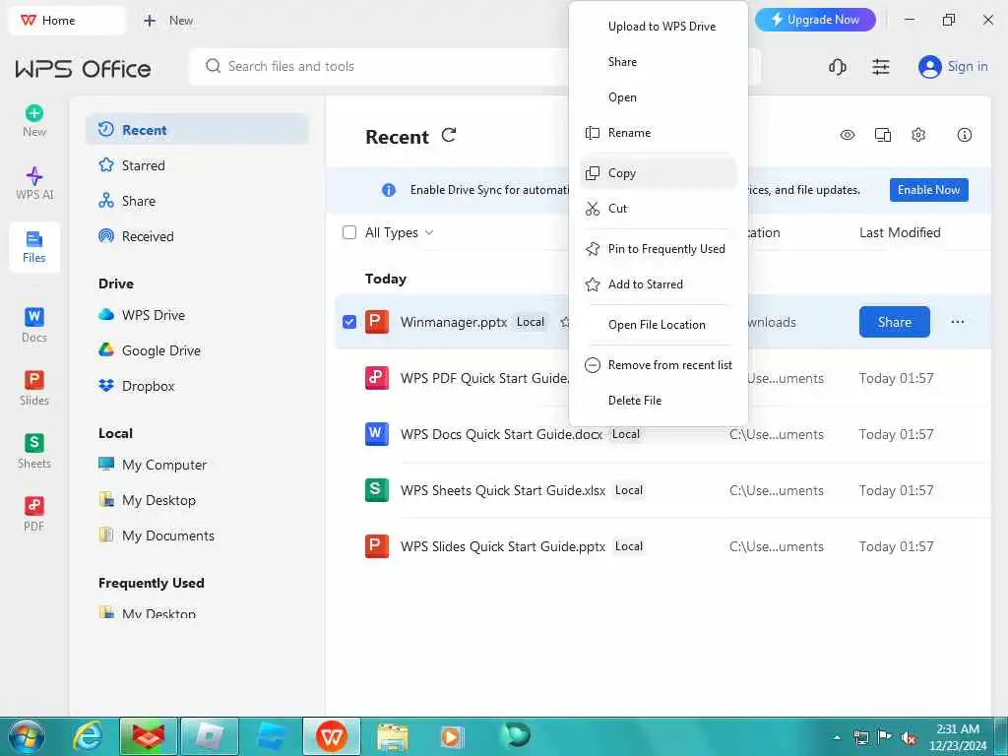Open the Windows Start orb
1008x756 pixels.
pyautogui.click(x=27, y=736)
